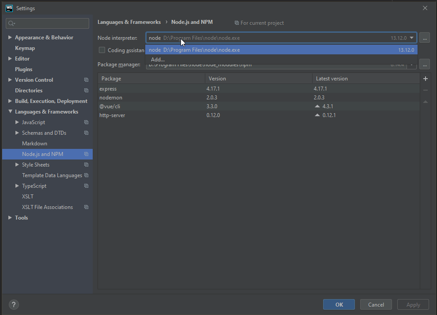Click the project-level icon beside Directories
The width and height of the screenshot is (437, 315).
coord(87,91)
